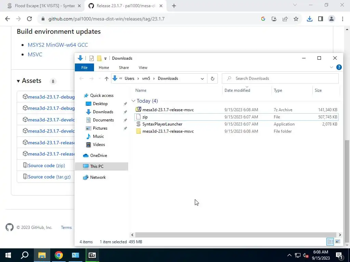
Task: Open Windows Start menu
Action: coord(8,255)
